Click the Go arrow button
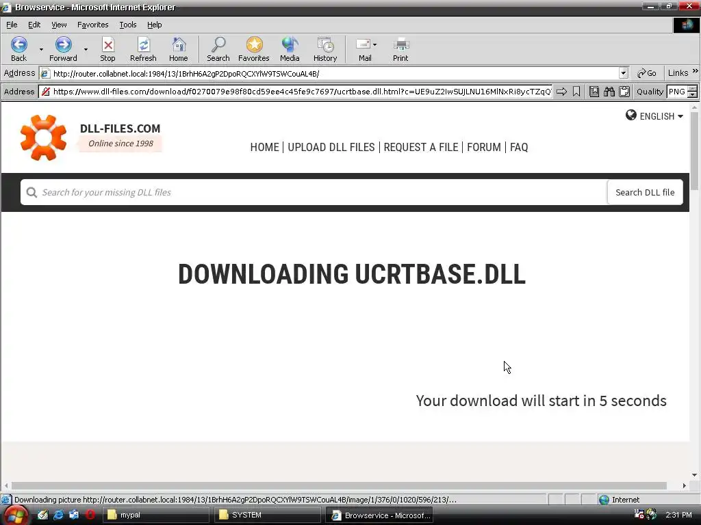This screenshot has height=525, width=701. pos(647,73)
